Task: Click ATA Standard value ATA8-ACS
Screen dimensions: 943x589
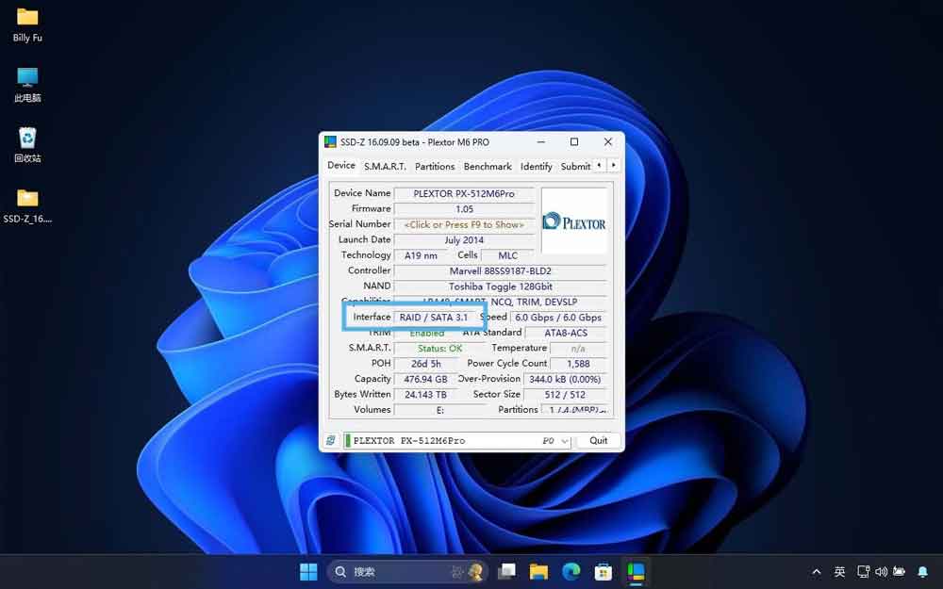Action: [565, 333]
